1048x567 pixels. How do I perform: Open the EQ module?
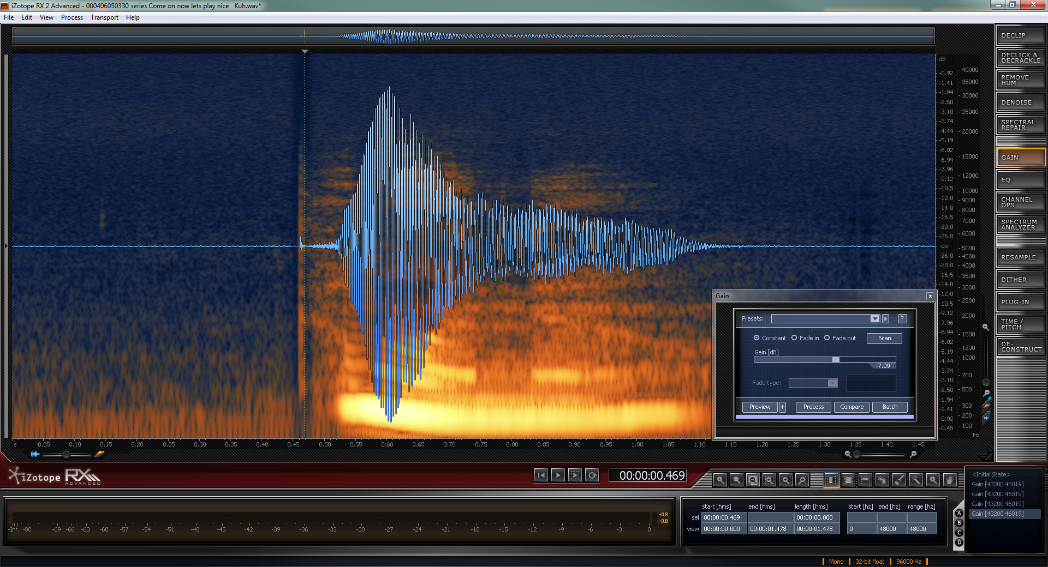click(1021, 180)
